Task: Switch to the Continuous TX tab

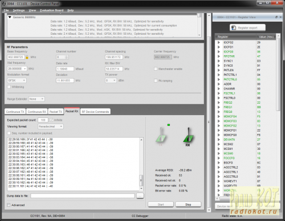Action: (15, 112)
